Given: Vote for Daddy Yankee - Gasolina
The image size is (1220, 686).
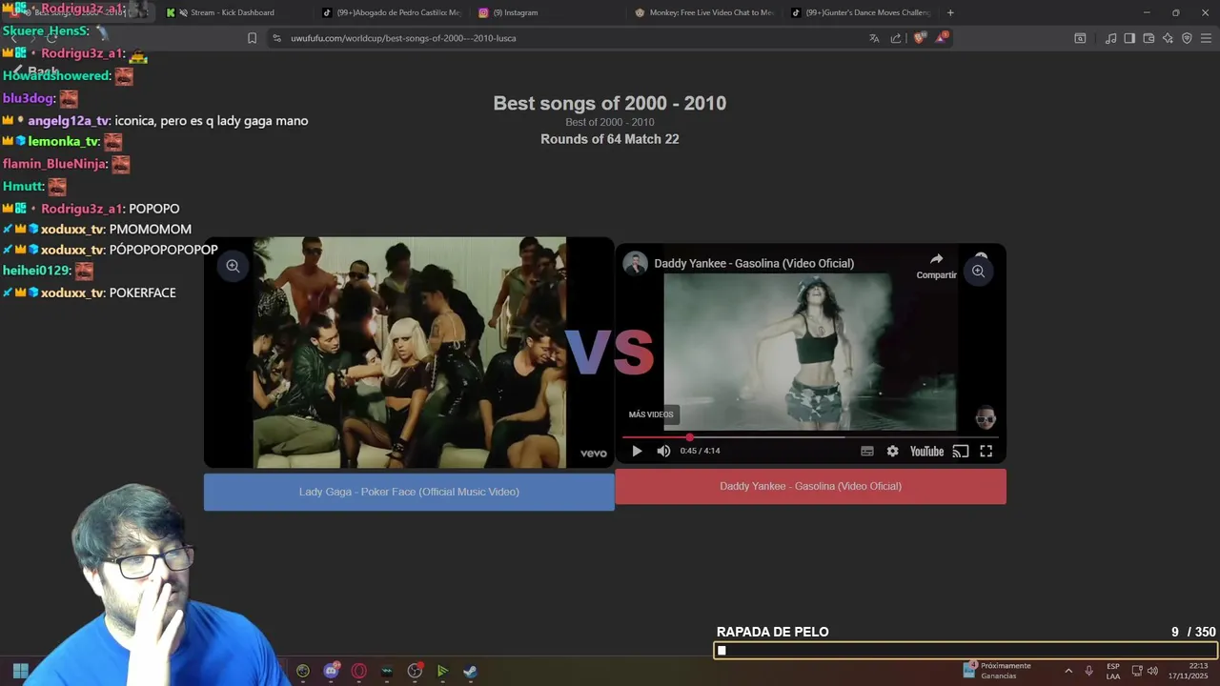Looking at the screenshot, I should tap(810, 486).
